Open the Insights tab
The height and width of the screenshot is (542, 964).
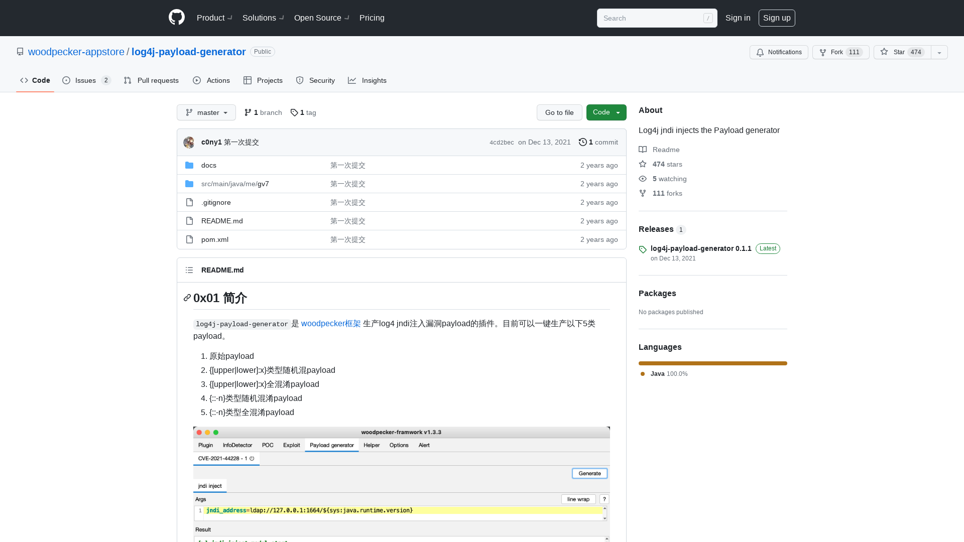[x=367, y=80]
